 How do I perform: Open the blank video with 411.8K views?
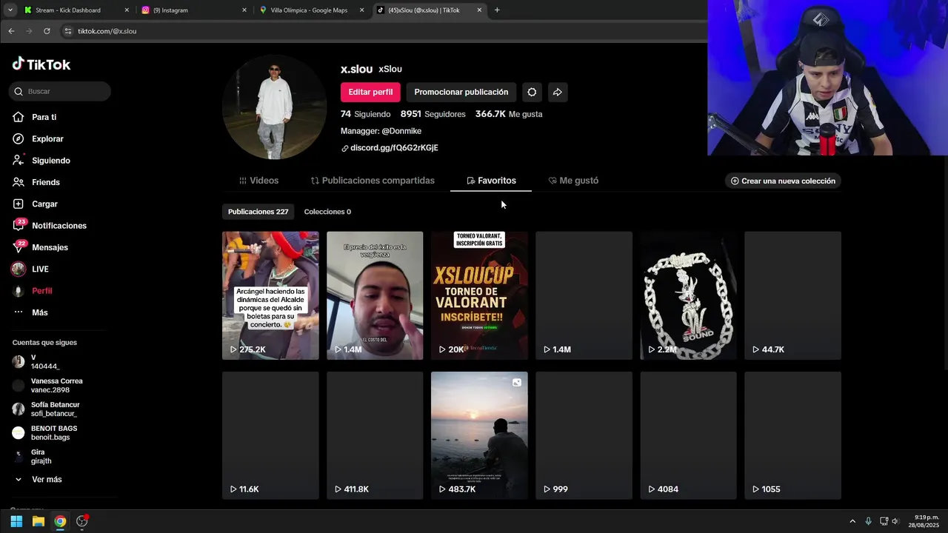[375, 435]
